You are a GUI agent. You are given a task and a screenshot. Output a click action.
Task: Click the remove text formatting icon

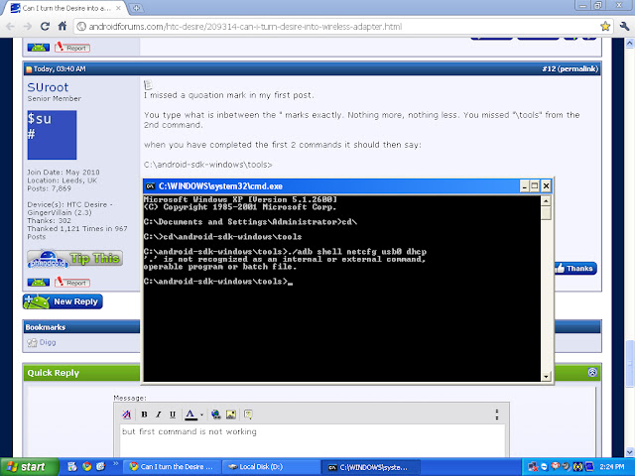[x=126, y=415]
